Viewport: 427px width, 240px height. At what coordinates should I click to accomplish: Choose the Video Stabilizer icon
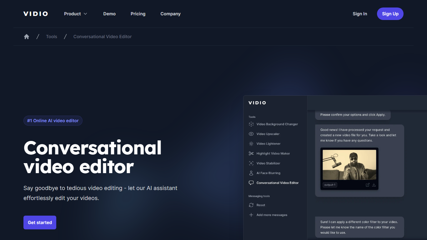pyautogui.click(x=251, y=163)
